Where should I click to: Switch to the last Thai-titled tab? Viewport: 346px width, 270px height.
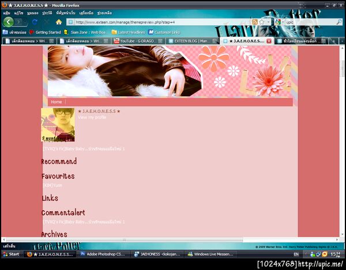pos(300,41)
